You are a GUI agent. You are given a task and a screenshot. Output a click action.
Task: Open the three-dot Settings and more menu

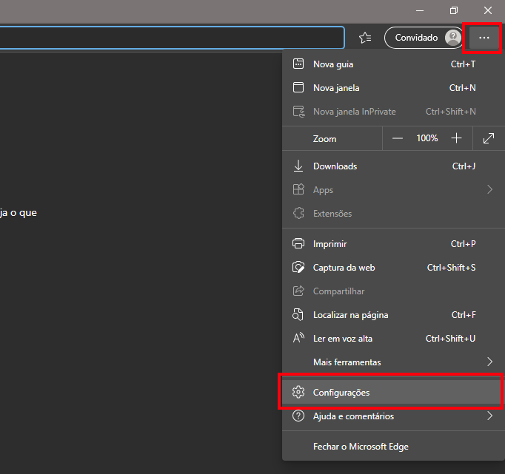[484, 38]
